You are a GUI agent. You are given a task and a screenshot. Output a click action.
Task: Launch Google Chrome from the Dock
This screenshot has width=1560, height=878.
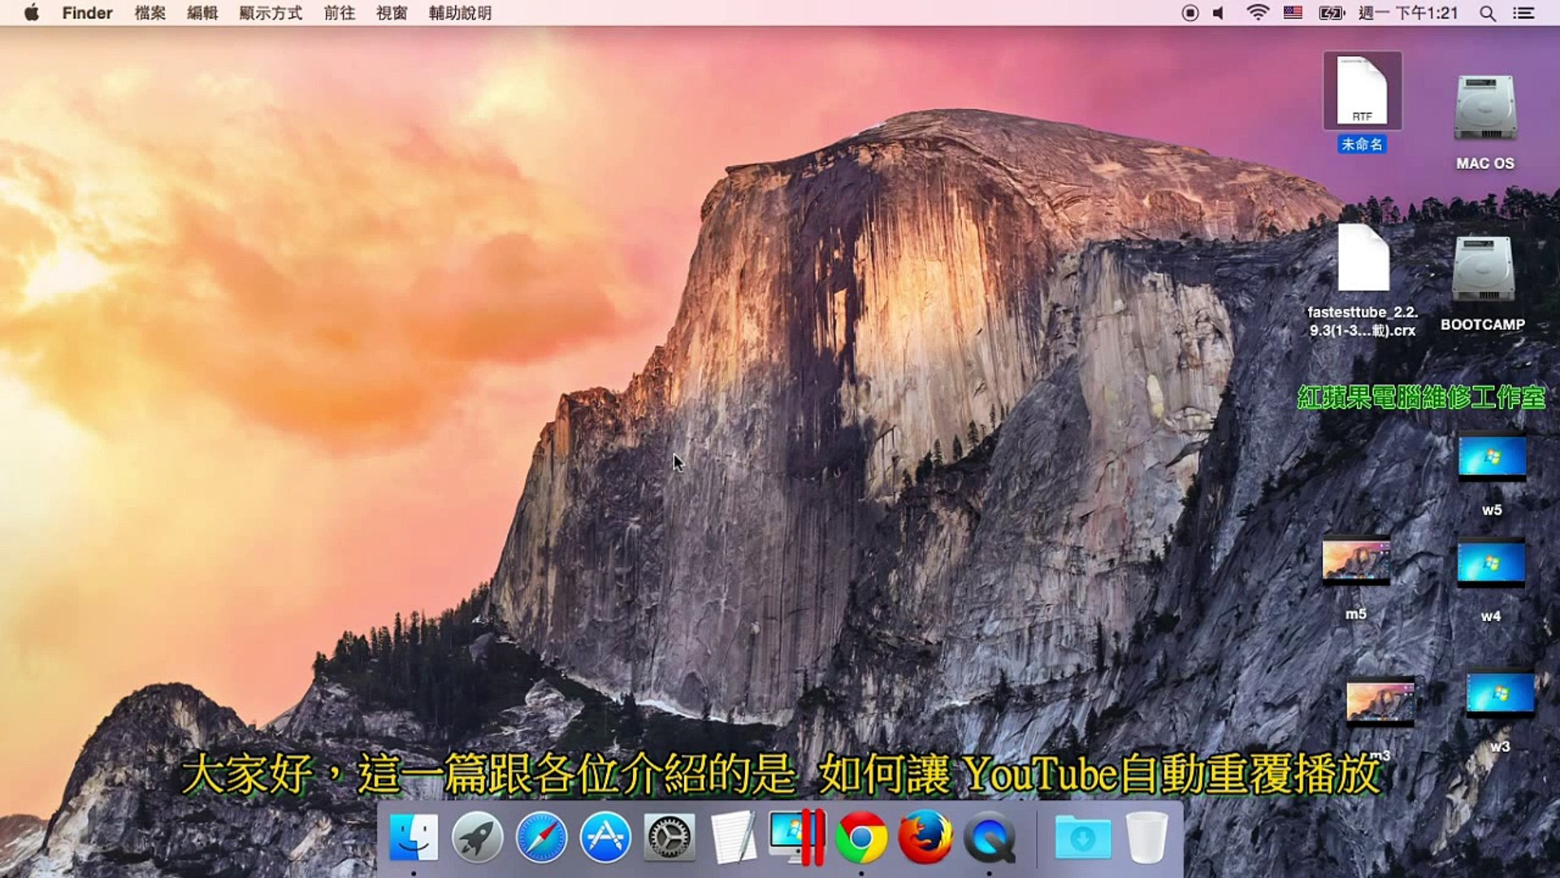click(861, 837)
